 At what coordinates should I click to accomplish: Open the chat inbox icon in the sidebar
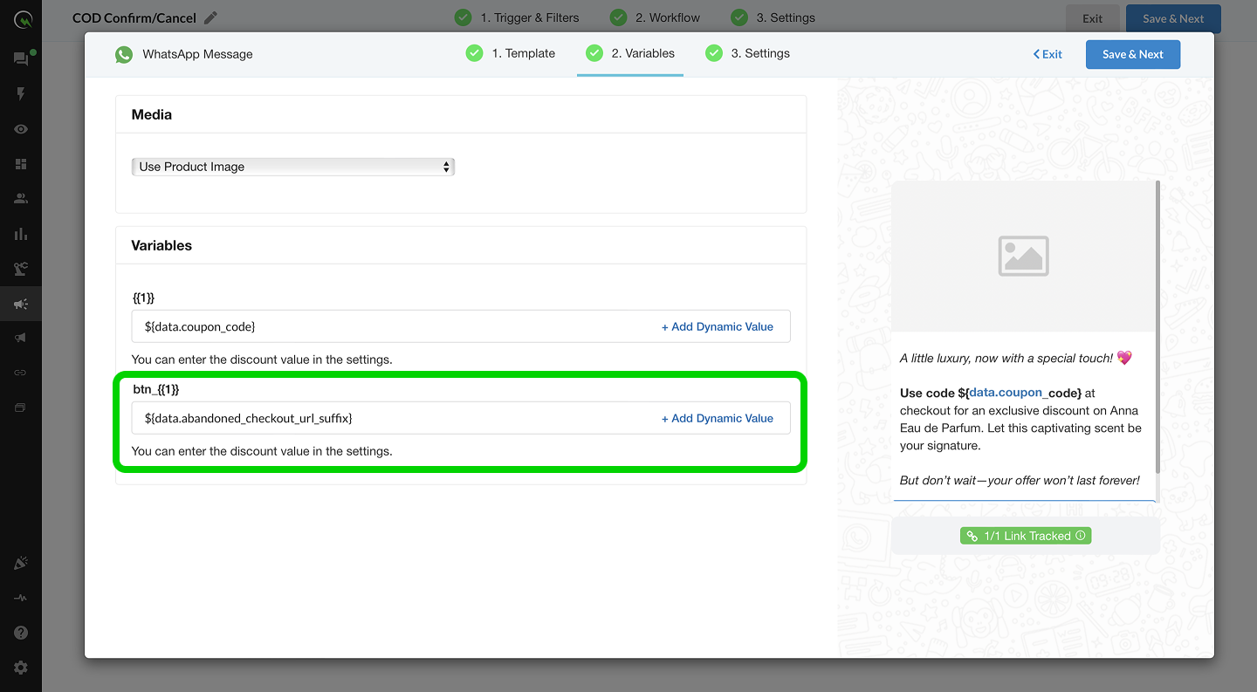point(21,59)
